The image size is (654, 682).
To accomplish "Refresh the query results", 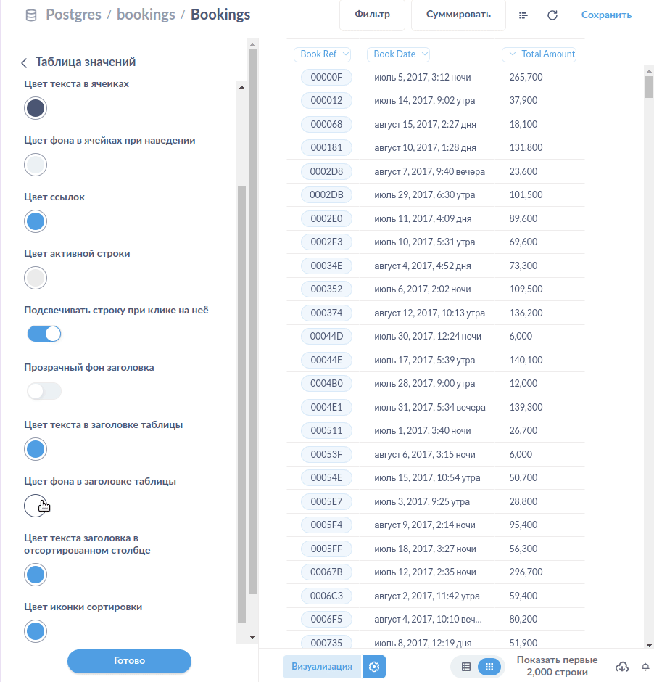I will pyautogui.click(x=552, y=15).
